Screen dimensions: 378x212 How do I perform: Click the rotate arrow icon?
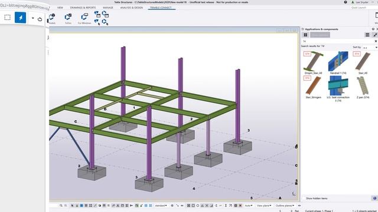pyautogui.click(x=40, y=19)
